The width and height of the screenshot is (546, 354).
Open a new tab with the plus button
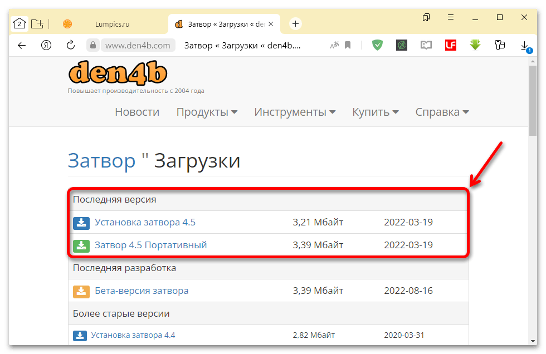click(x=295, y=23)
